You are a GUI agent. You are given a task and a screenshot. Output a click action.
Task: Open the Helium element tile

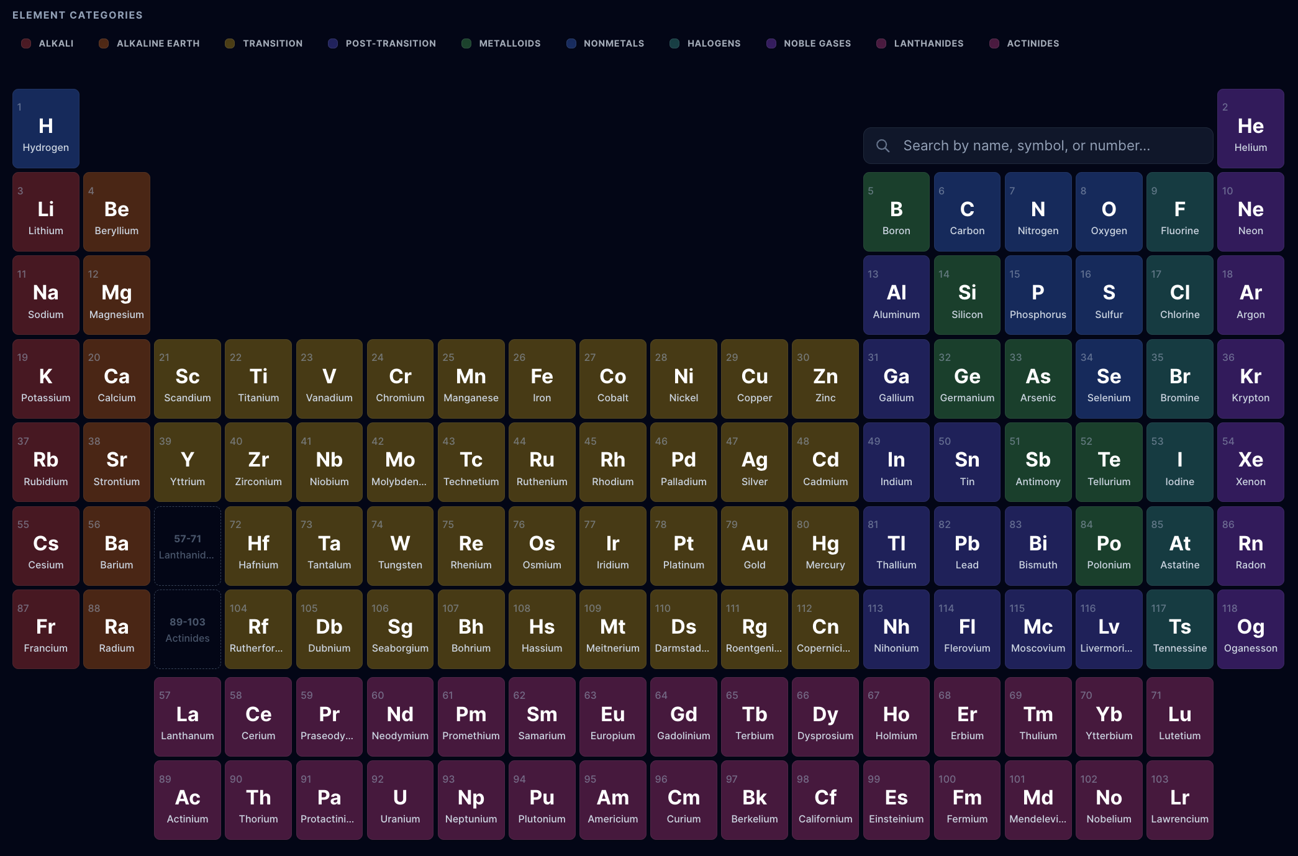(1250, 129)
